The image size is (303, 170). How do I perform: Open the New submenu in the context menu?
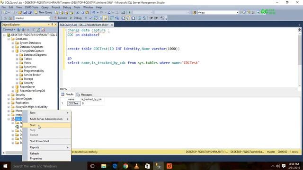[x=47, y=113]
